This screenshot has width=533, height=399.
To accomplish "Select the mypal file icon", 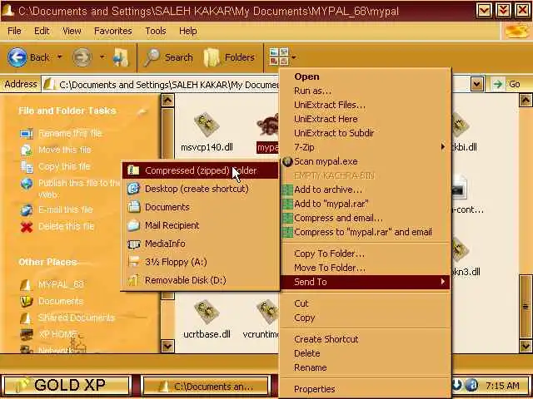I will click(268, 125).
